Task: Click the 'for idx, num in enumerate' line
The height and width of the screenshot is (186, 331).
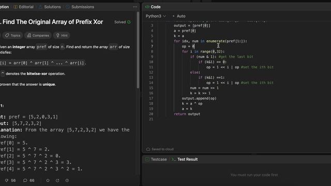Action: (210, 41)
